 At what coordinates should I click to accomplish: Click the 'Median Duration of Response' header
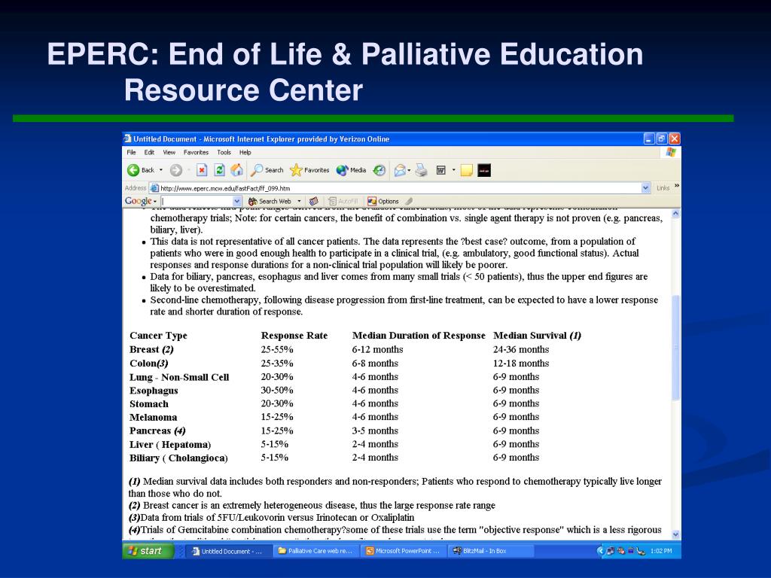[419, 336]
